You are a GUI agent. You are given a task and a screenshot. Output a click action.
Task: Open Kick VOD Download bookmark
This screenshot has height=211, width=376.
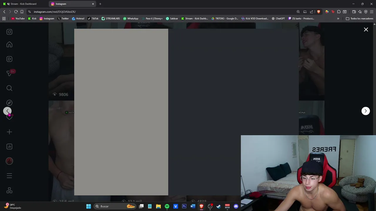(x=255, y=18)
